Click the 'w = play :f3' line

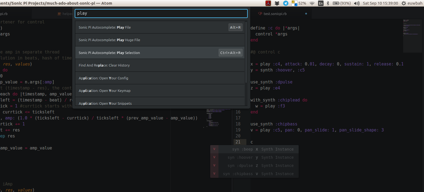270,106
